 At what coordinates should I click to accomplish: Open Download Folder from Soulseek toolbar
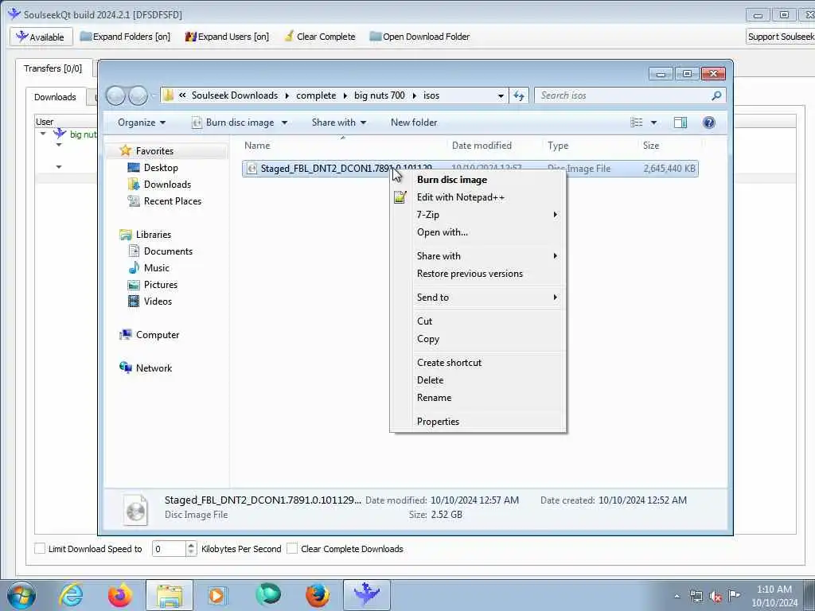(419, 37)
